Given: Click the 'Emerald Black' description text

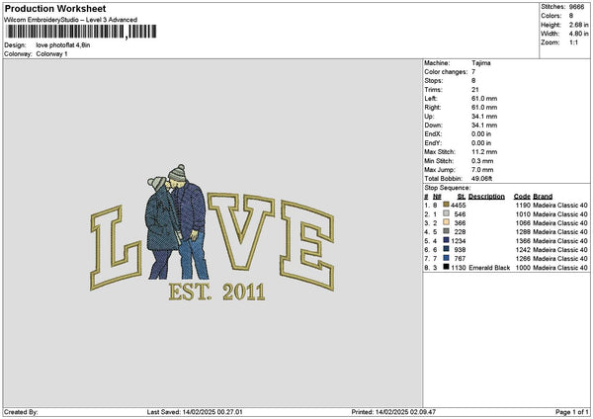Looking at the screenshot, I should pyautogui.click(x=489, y=268).
